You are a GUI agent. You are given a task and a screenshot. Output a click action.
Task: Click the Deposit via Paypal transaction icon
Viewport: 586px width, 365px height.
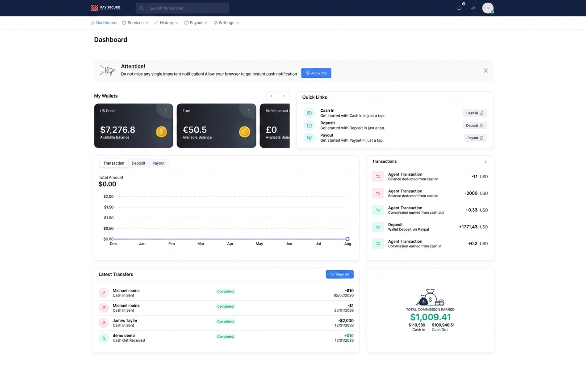[x=378, y=227]
